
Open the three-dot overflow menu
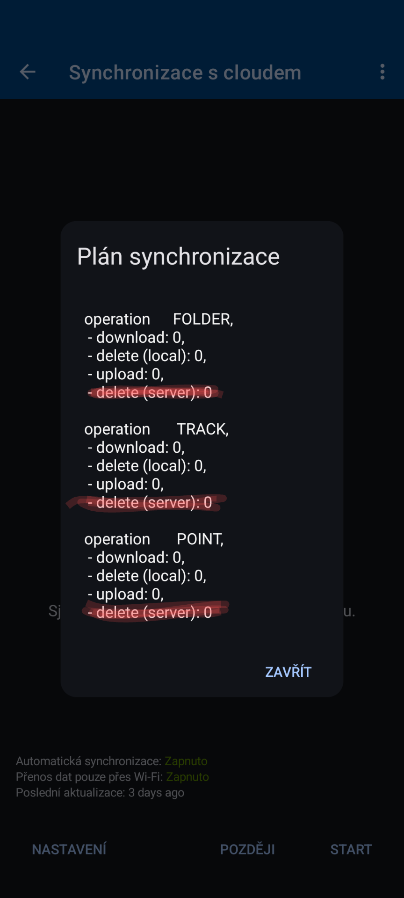coord(382,72)
